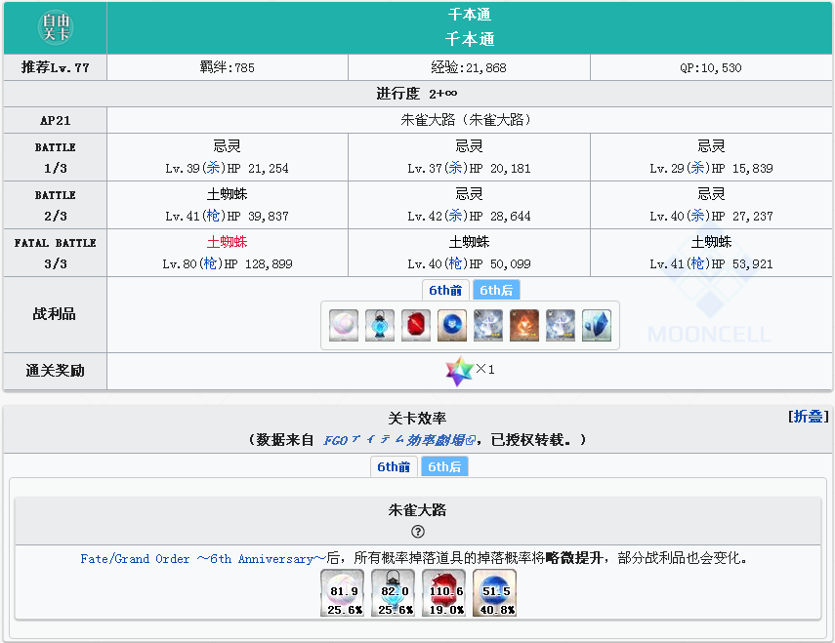Screen dimensions: 835x643
Task: Click the 杀 class link for Lv.42 忌灵
Action: [x=455, y=216]
